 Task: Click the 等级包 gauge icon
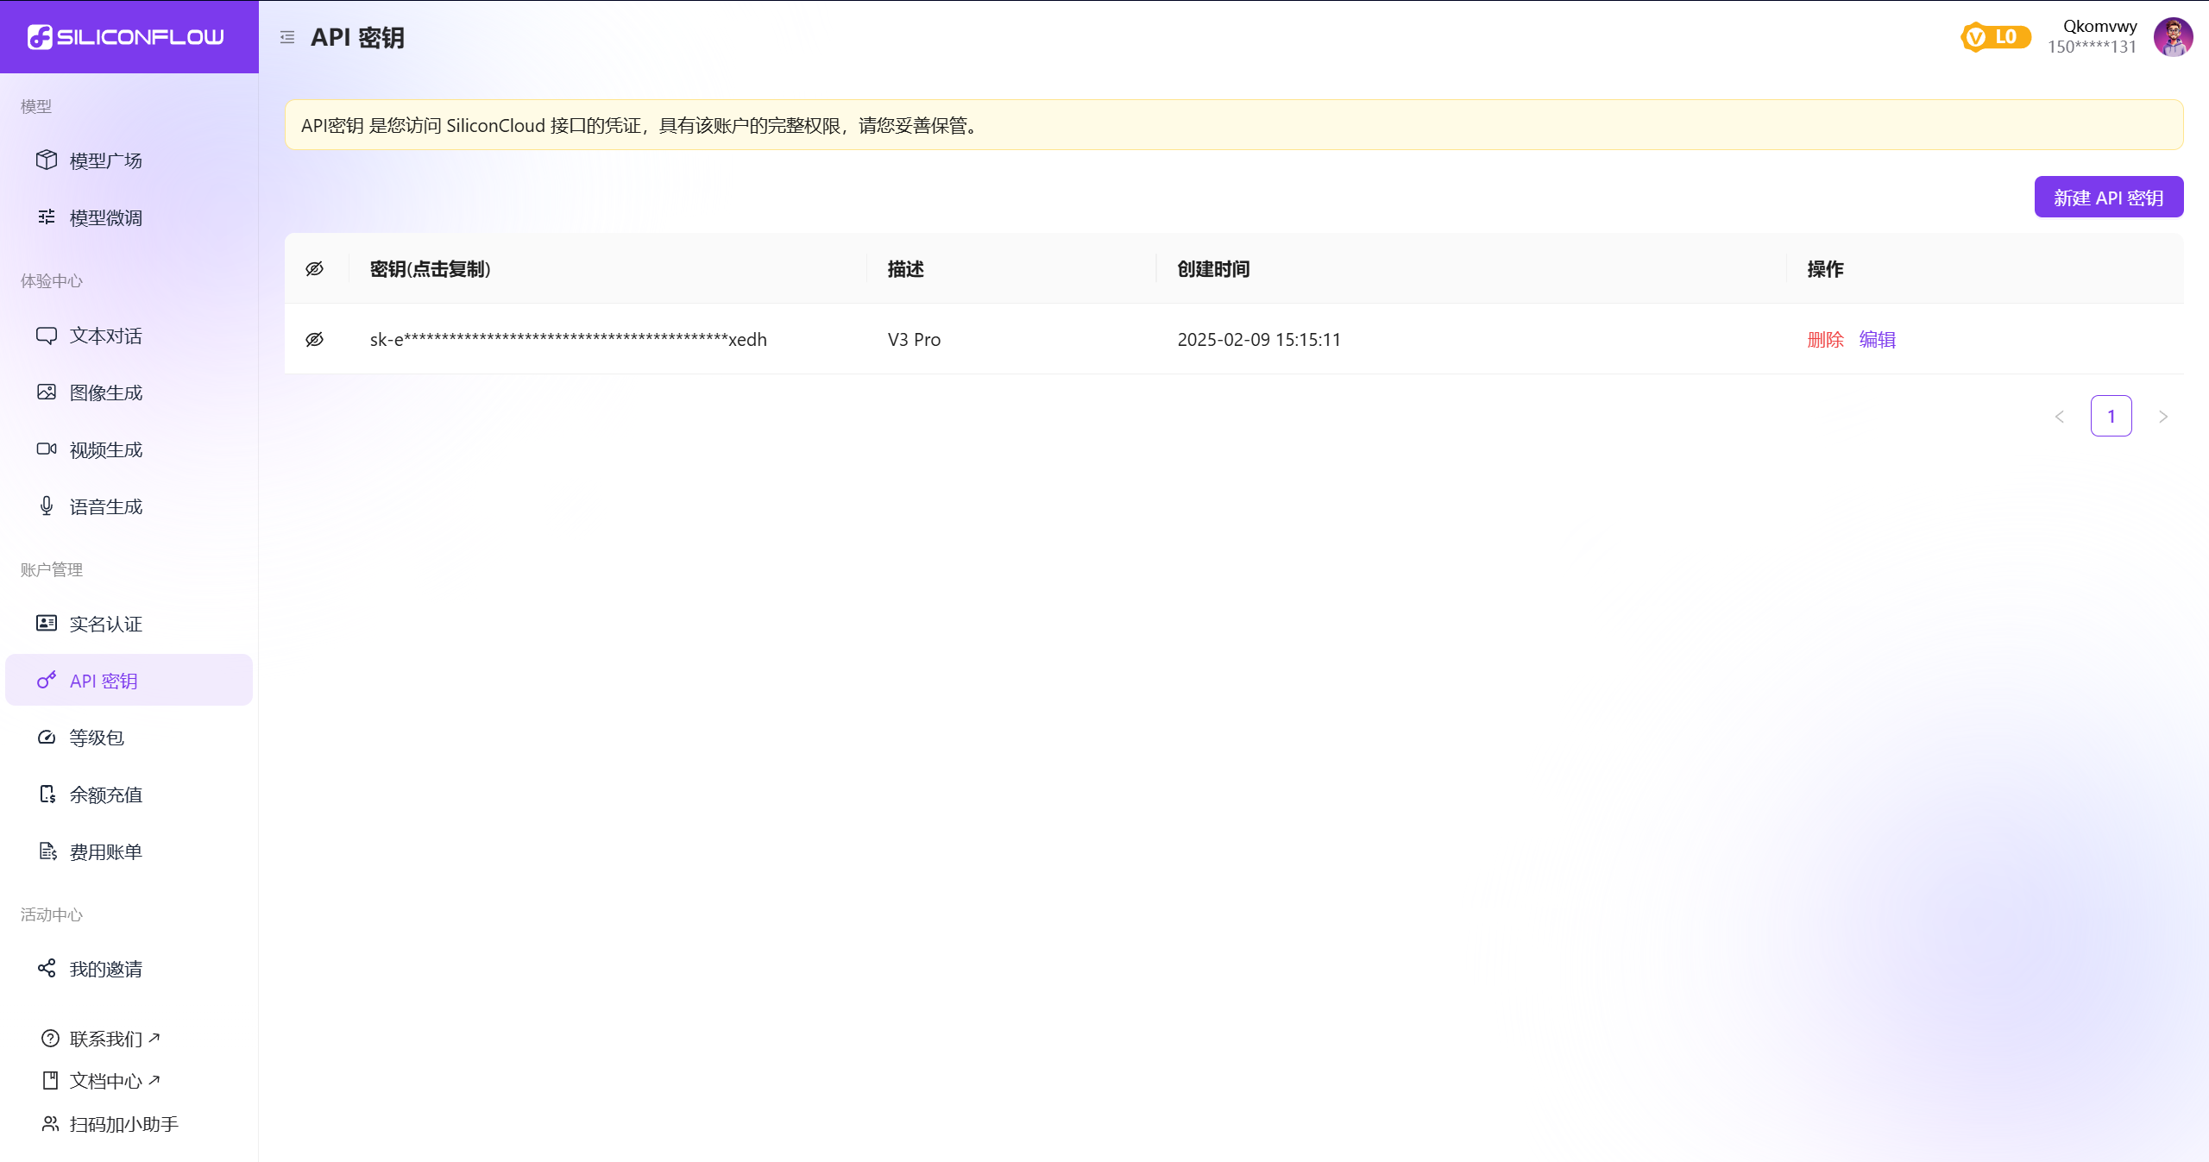[x=47, y=737]
